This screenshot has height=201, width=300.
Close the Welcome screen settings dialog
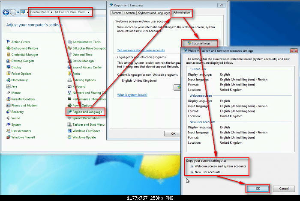click(294, 51)
